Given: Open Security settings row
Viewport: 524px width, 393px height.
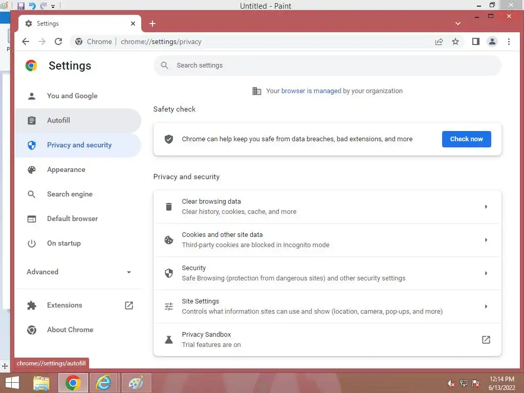Looking at the screenshot, I should pos(327,273).
